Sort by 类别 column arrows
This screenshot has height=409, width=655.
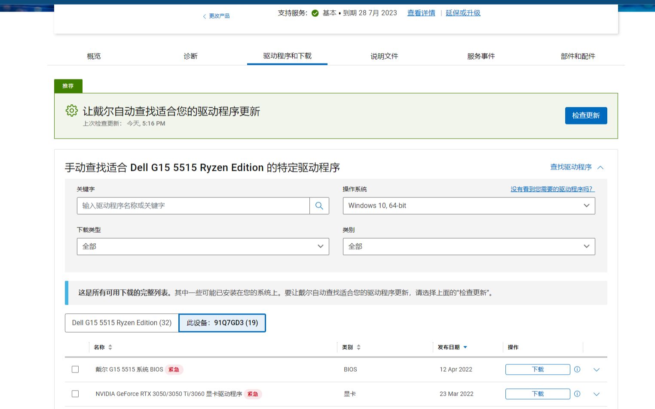358,347
